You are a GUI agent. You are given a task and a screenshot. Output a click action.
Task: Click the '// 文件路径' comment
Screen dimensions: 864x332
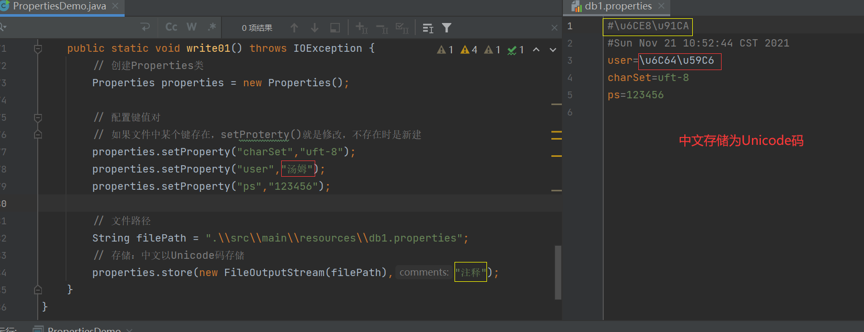(122, 221)
